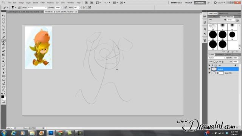Select the 3D Object Rotate tool

(x=3, y=80)
